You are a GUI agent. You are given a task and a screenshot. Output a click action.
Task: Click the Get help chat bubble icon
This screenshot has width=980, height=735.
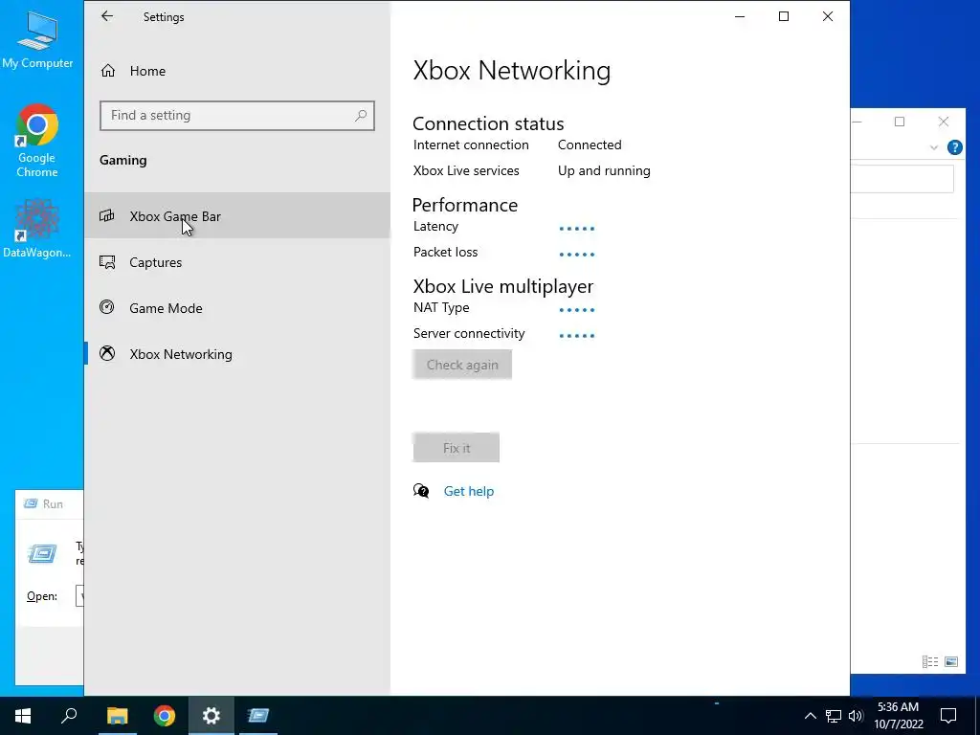pos(421,491)
